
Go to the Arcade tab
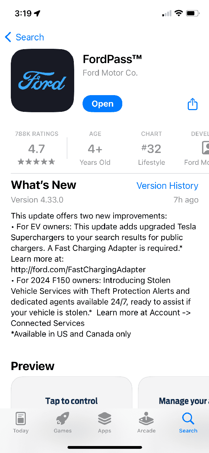coord(146,422)
